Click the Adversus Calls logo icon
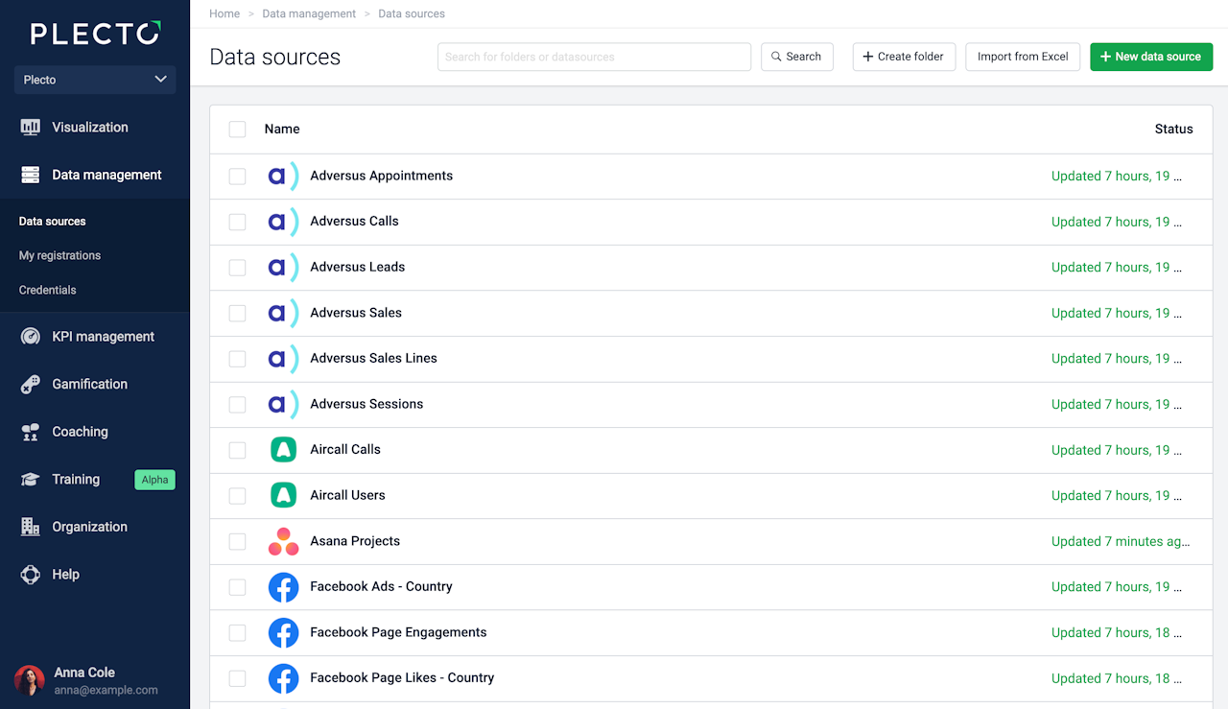 (283, 222)
